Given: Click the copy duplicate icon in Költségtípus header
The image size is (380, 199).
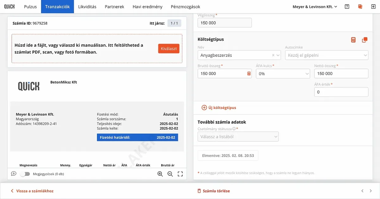Looking at the screenshot, I should pos(365,40).
